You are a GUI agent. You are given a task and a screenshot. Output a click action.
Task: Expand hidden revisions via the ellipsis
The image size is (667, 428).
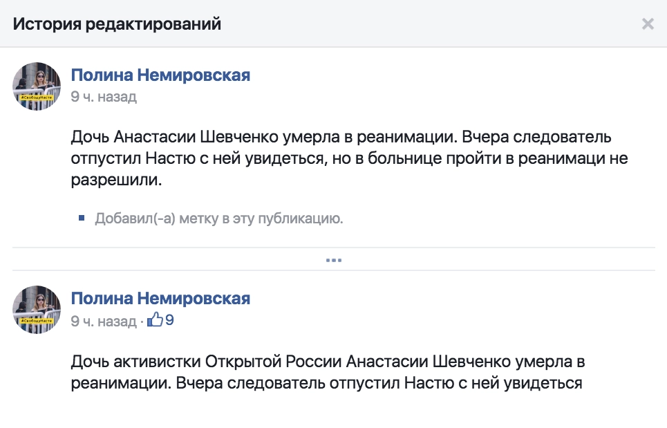point(334,261)
